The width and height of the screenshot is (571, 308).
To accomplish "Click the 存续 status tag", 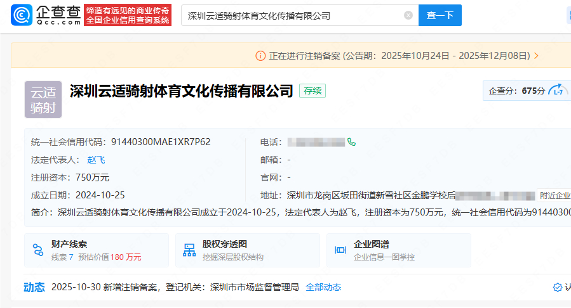I will click(x=312, y=91).
